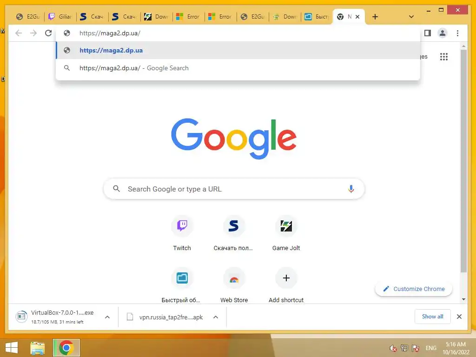This screenshot has width=476, height=357.
Task: Expand vpn.russia apk download options chevron
Action: click(216, 317)
